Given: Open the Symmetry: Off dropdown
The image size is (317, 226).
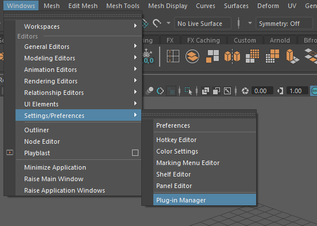Looking at the screenshot, I should 284,24.
